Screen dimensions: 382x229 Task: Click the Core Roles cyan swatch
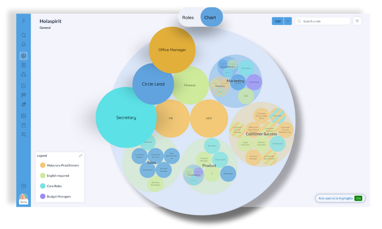[43, 186]
